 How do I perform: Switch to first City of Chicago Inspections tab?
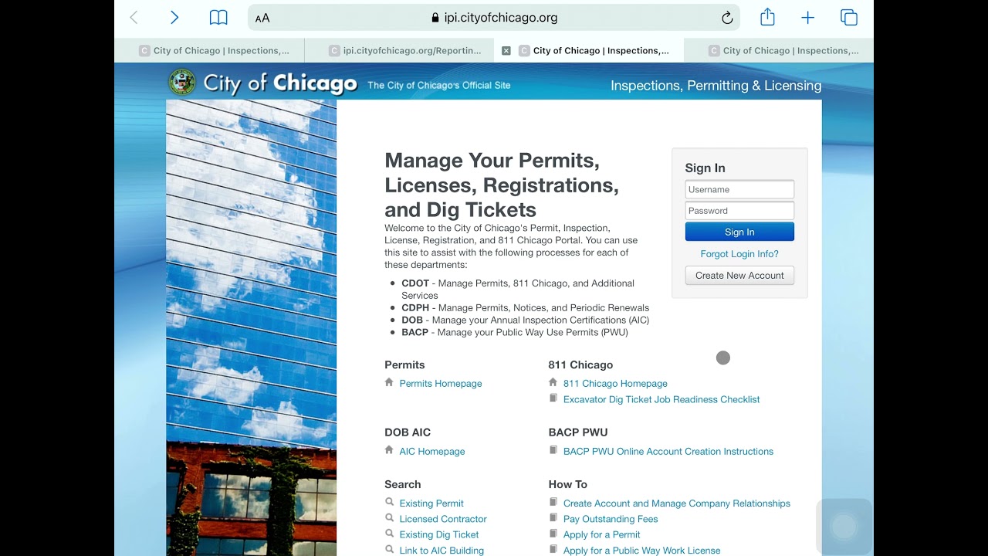[210, 51]
